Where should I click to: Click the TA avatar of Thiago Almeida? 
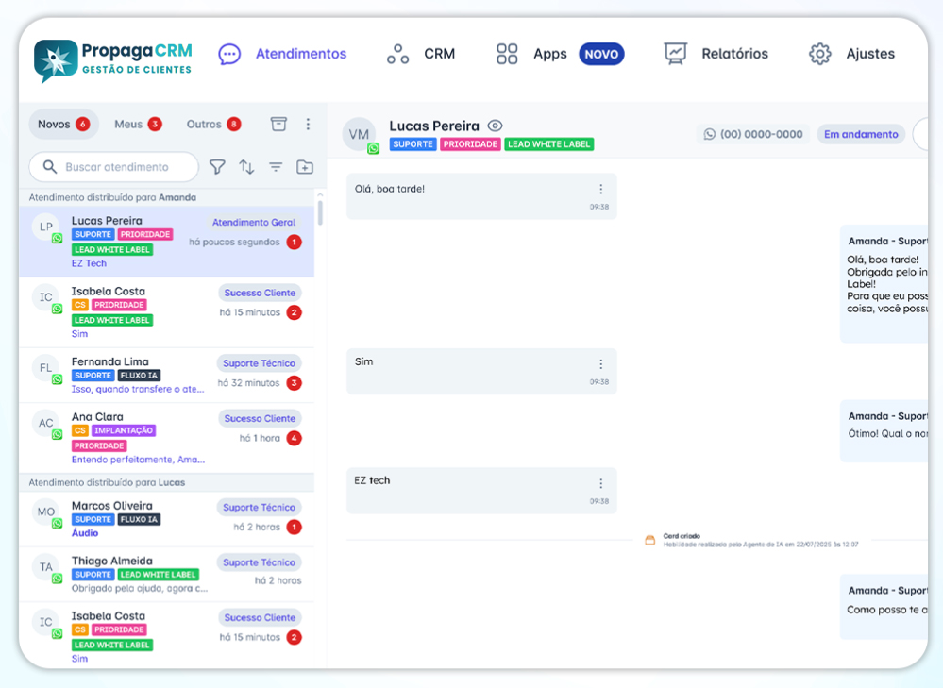[46, 567]
